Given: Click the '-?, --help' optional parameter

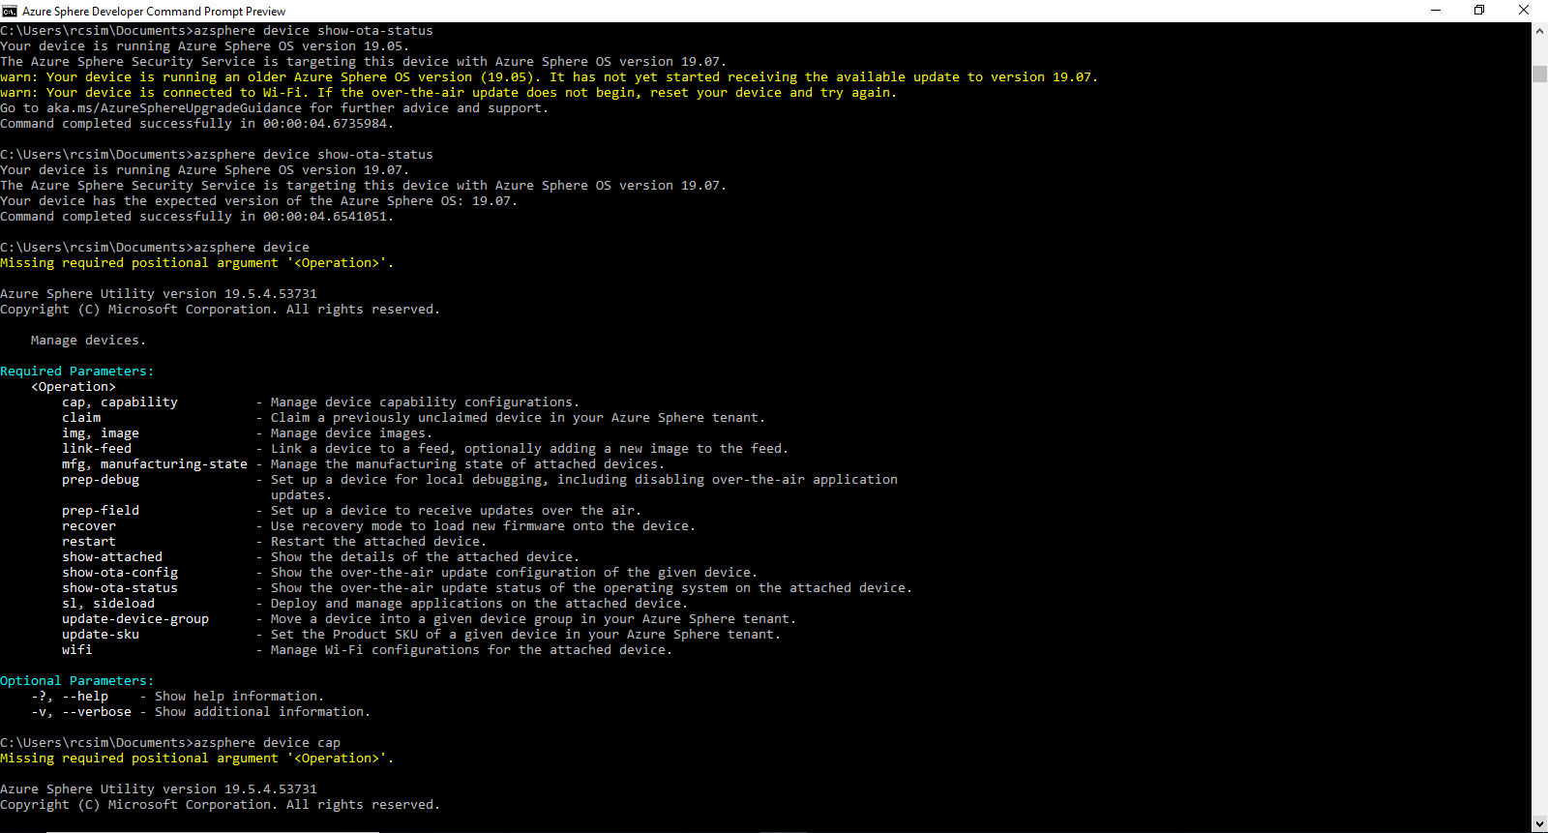Looking at the screenshot, I should [70, 697].
